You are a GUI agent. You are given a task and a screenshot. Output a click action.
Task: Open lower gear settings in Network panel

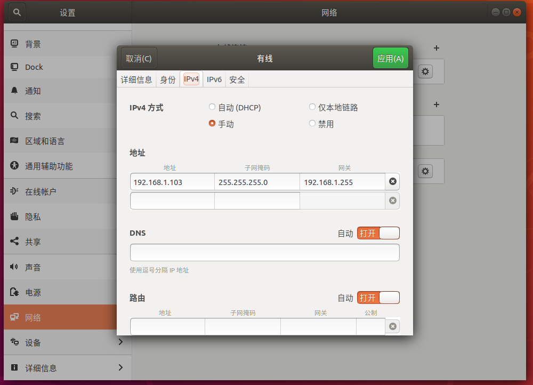click(425, 171)
